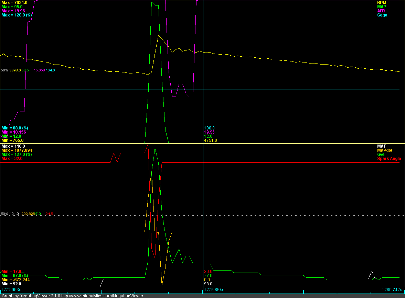
Task: Click the 15.058 midpoint AFR value
Action: (x=40, y=70)
